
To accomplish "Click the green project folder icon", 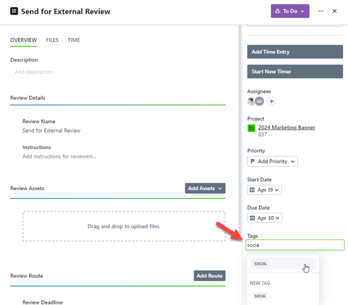I will [251, 128].
